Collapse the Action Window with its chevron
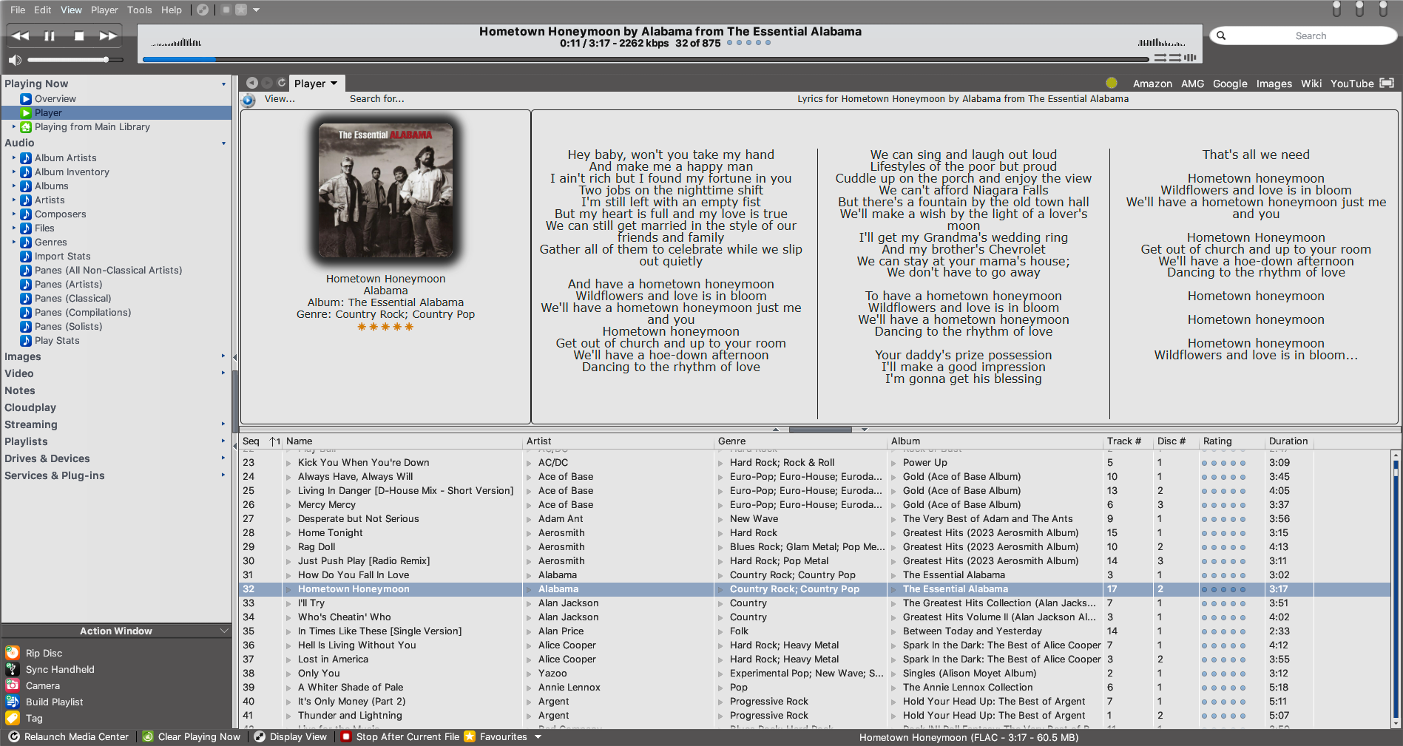 coord(224,631)
